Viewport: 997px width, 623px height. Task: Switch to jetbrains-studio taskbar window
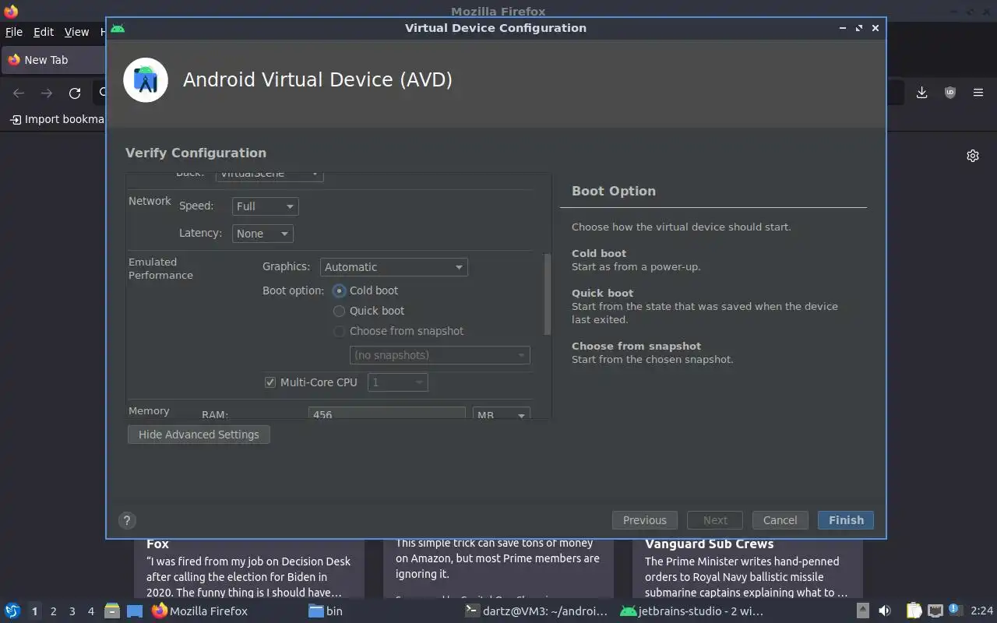[x=692, y=611]
